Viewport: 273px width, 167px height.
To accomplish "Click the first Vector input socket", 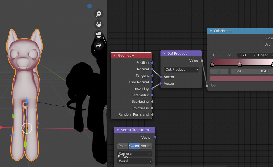I will 161,77.
